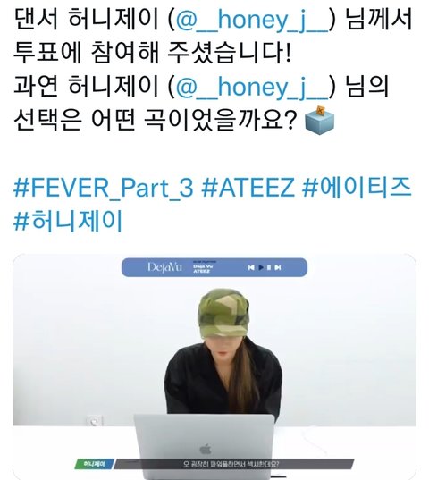Click the laptop lid in the video
429x480 pixels.
coord(205,447)
